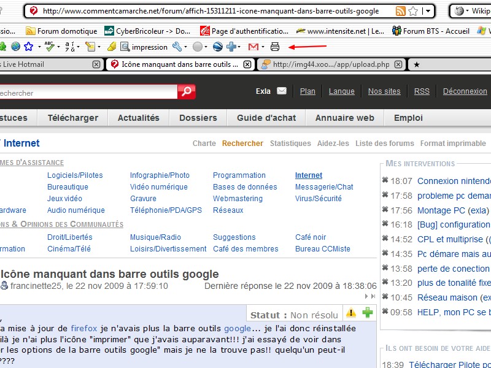
Task: Click the envelope icon next to Exla
Action: 282,91
